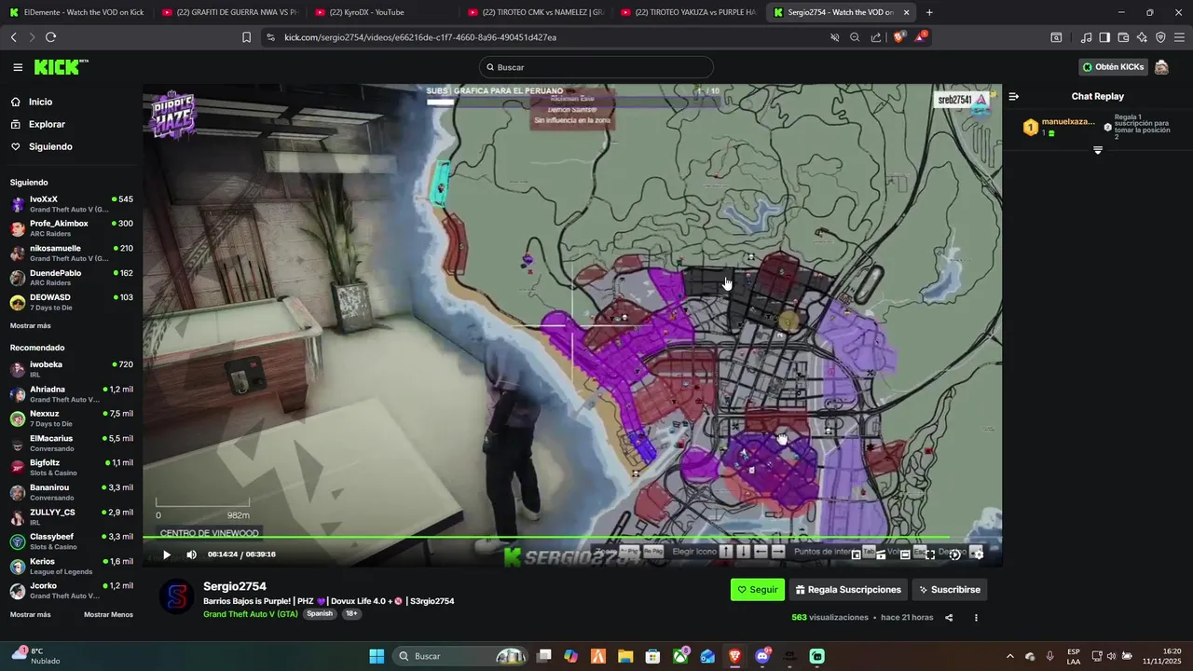The width and height of the screenshot is (1193, 671).
Task: Mute the video player volume
Action: pyautogui.click(x=191, y=555)
